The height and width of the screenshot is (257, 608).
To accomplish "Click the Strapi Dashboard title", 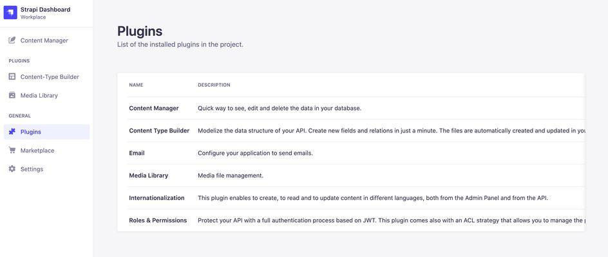I will (45, 9).
